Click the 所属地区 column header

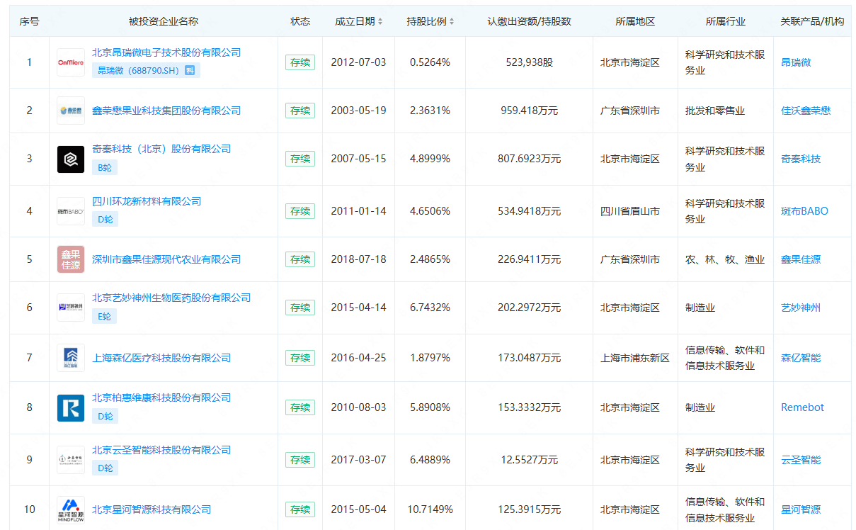coord(635,22)
